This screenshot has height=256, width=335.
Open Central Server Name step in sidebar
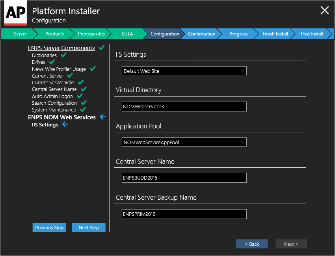(54, 89)
